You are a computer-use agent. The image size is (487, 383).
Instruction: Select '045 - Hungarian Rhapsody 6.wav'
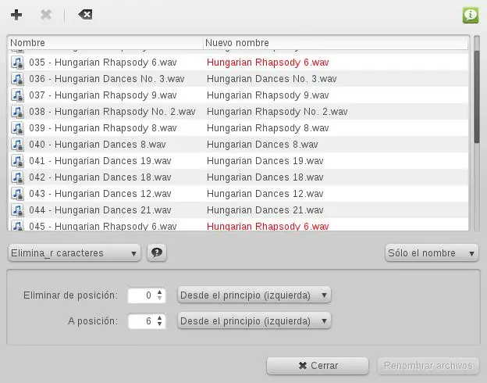tap(103, 226)
